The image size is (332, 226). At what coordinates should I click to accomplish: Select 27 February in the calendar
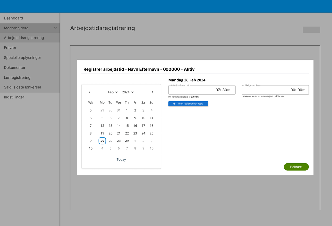[x=111, y=141]
